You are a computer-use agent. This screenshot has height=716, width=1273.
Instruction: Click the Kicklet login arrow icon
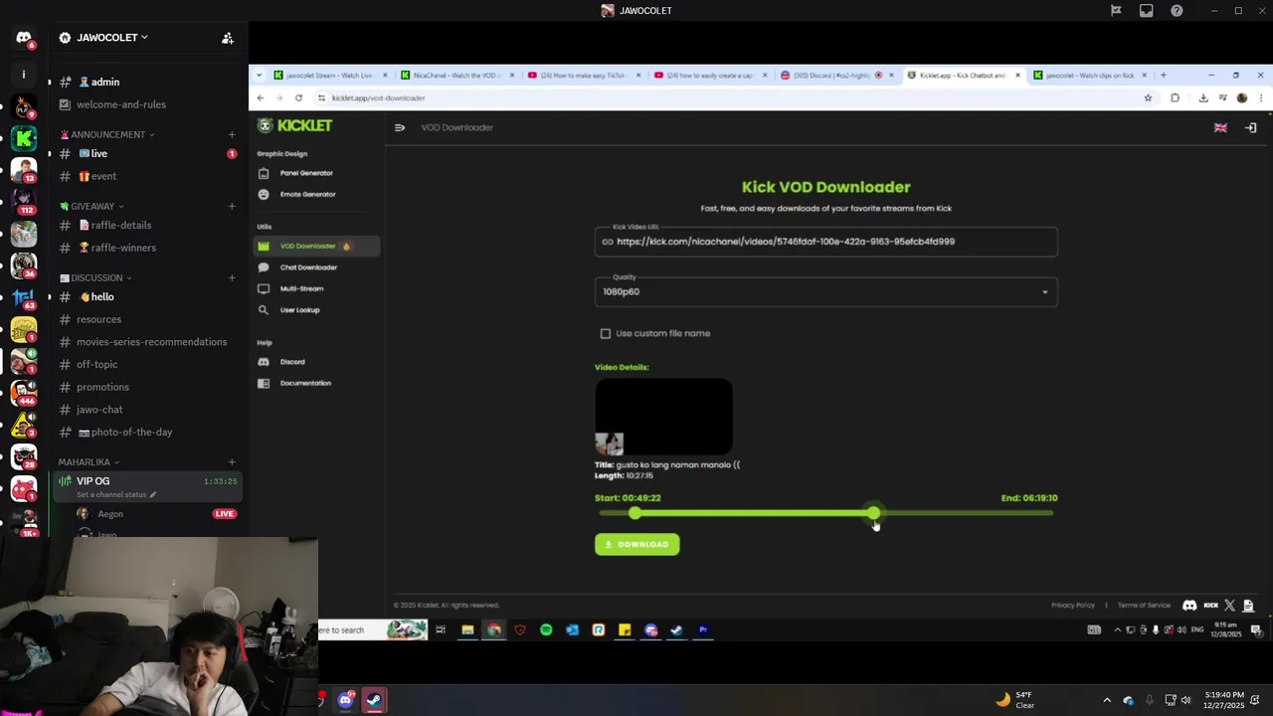(1251, 127)
